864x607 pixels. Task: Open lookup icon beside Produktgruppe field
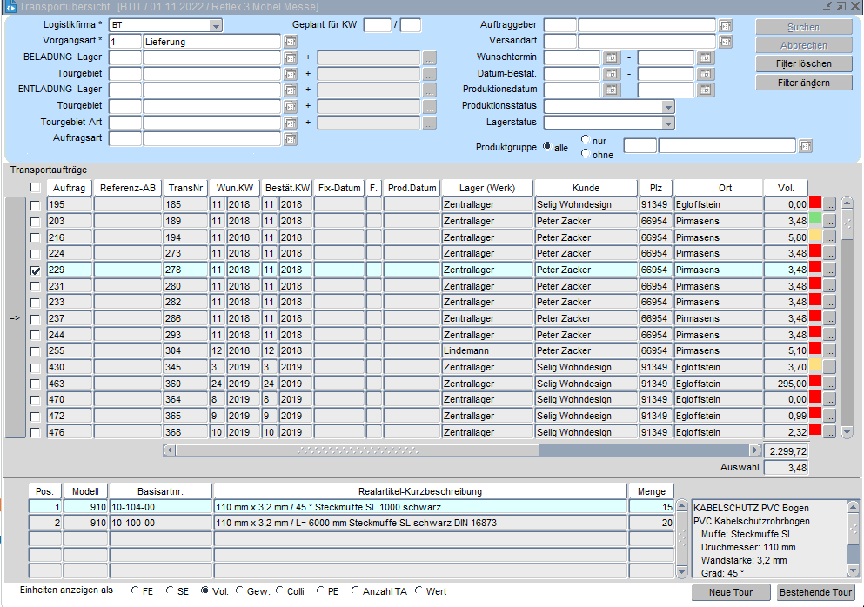806,146
